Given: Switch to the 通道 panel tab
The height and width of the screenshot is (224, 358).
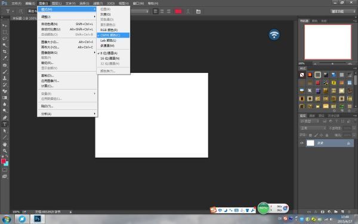Looking at the screenshot, I should pos(312,116).
